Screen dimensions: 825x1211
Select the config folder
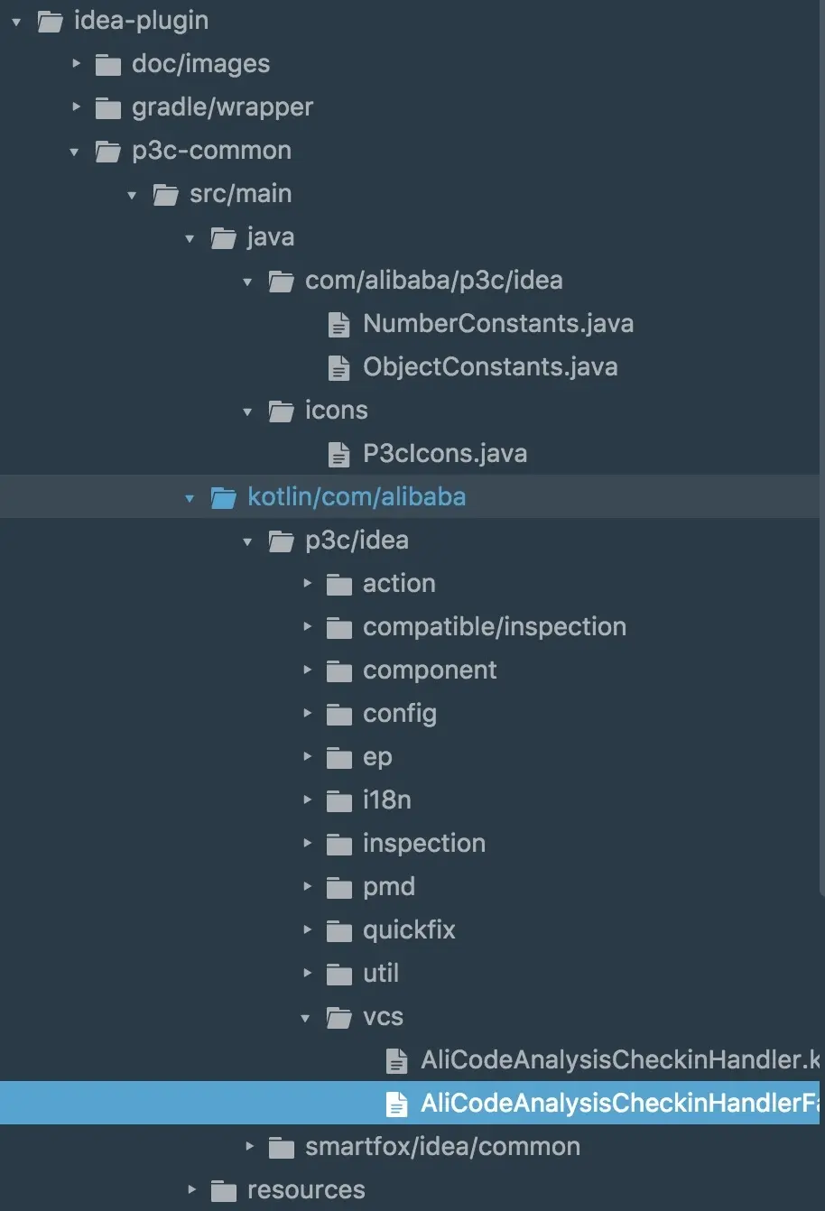400,714
